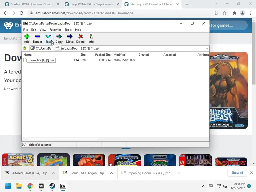Screen dimensions: 256x192
Task: Go up one folder level in 7-Zip
Action: point(25,48)
